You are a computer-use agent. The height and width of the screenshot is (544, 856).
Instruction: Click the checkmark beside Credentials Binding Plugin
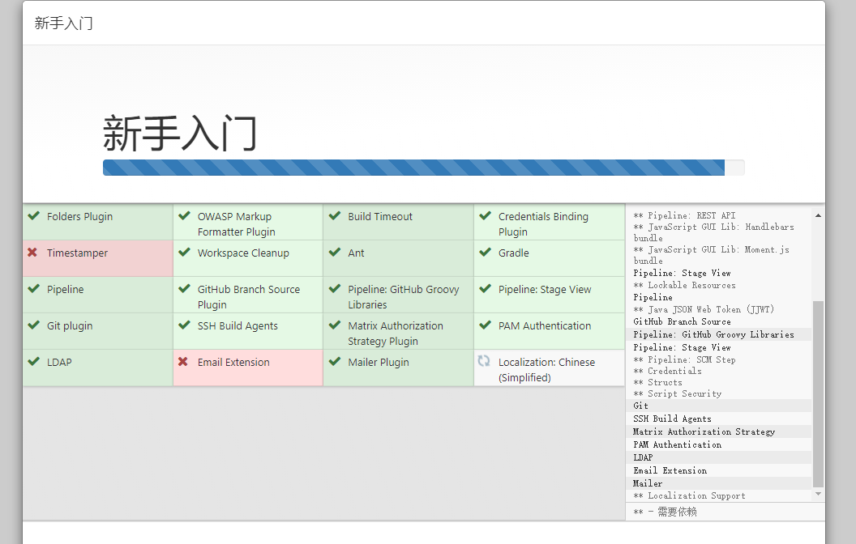coord(486,216)
